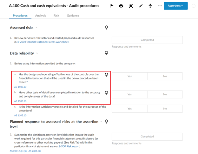Image resolution: width=198 pixels, height=154 pixels.
Task: Click Response and comments field under procedure 1
Action: click(x=127, y=47)
